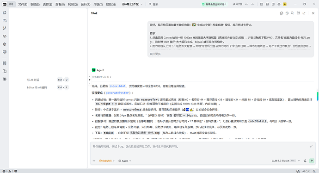The image size is (319, 173).
Task: Click the sidebar icon below Extensions
Action: pyautogui.click(x=5, y=71)
